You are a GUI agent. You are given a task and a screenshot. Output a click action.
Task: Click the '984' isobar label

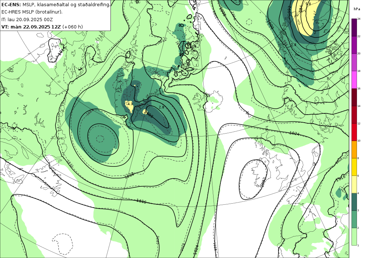pos(301,9)
